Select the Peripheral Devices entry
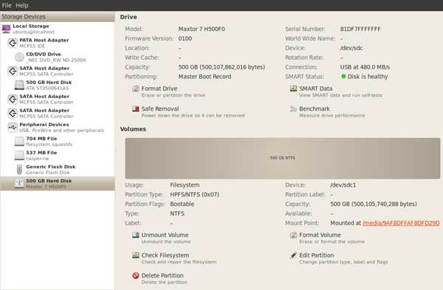The image size is (443, 290). [x=58, y=128]
